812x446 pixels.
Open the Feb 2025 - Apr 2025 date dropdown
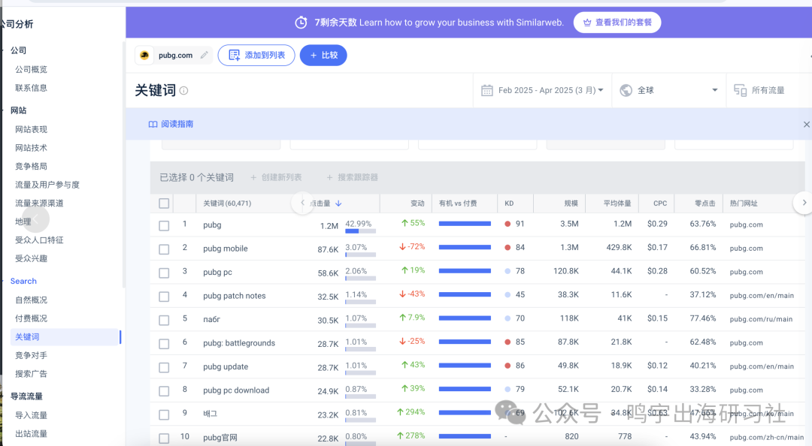[x=542, y=90]
